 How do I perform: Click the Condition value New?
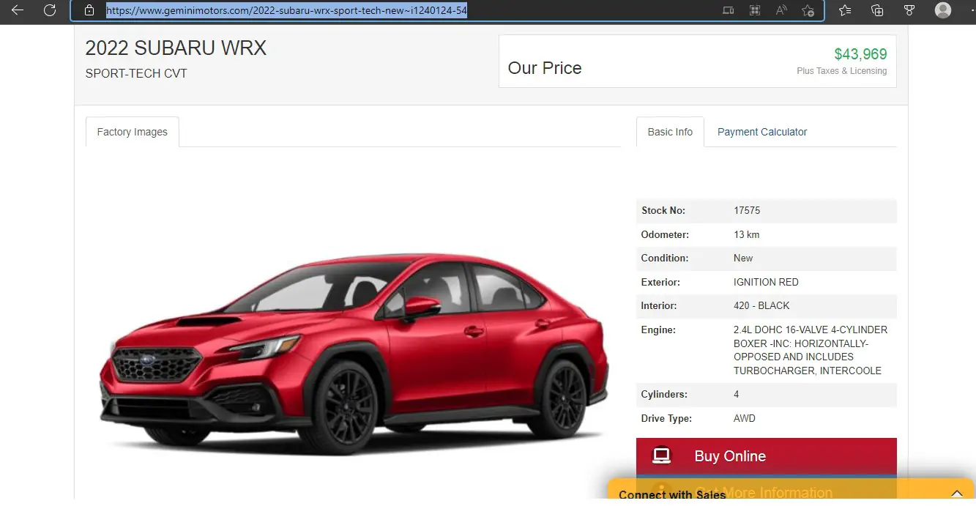[743, 258]
